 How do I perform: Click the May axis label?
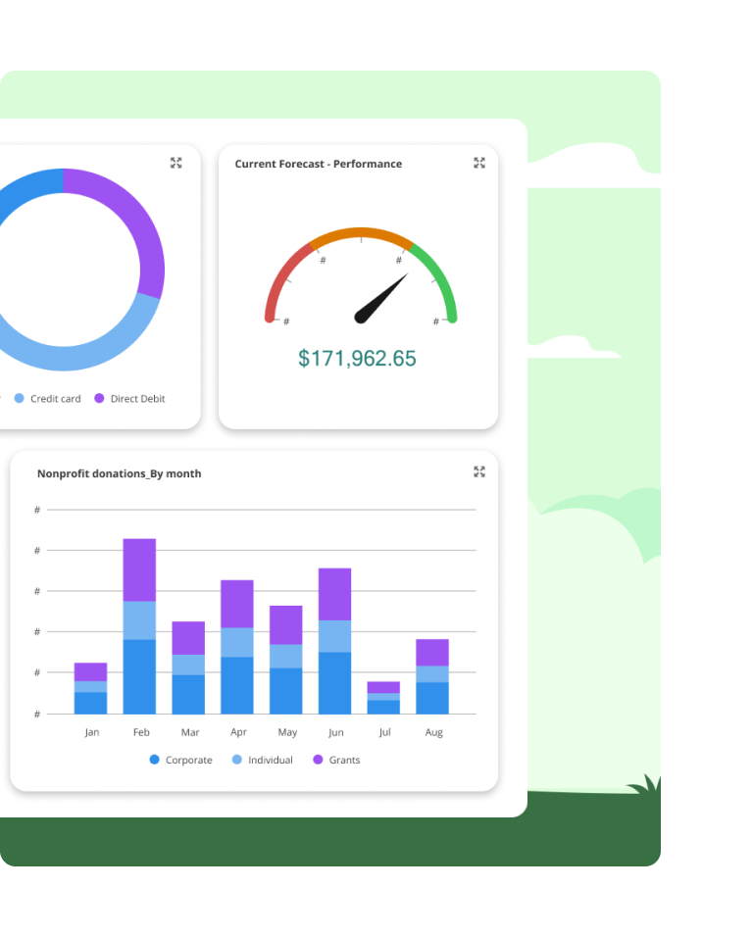[287, 732]
